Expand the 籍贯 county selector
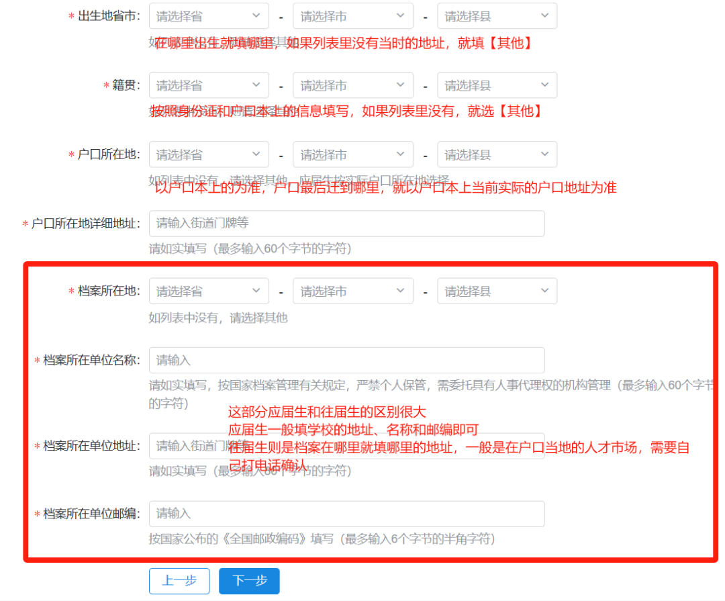This screenshot has width=725, height=601. (x=497, y=85)
